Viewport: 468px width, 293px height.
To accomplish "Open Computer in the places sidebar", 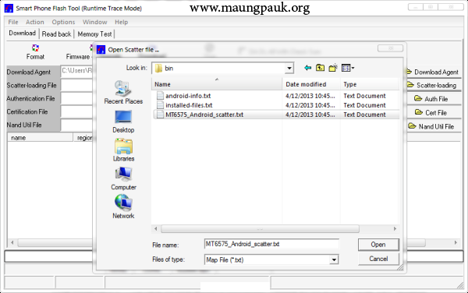I will pyautogui.click(x=123, y=178).
